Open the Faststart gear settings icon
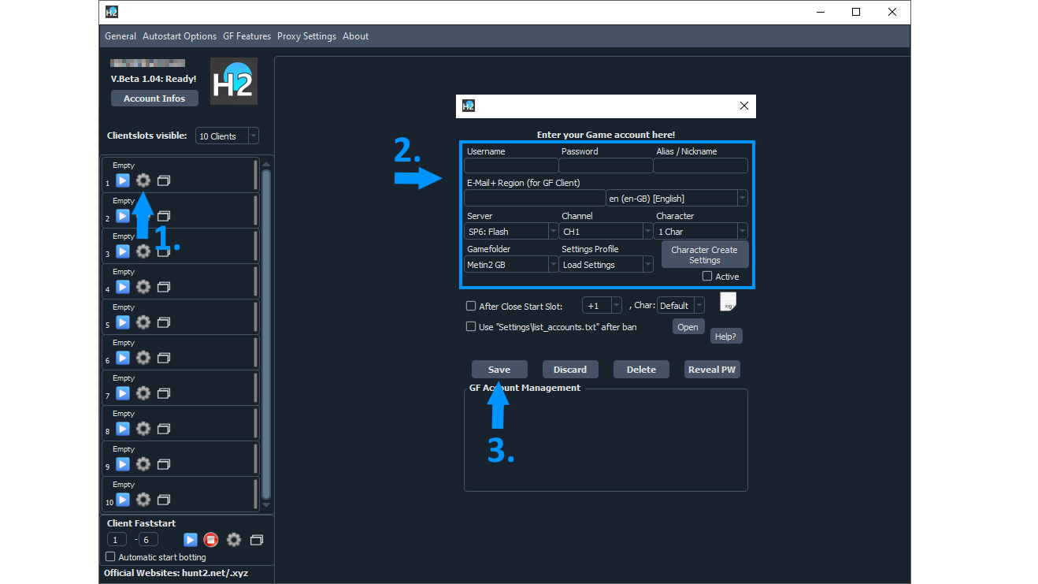Screen dimensions: 1038x584 point(234,540)
